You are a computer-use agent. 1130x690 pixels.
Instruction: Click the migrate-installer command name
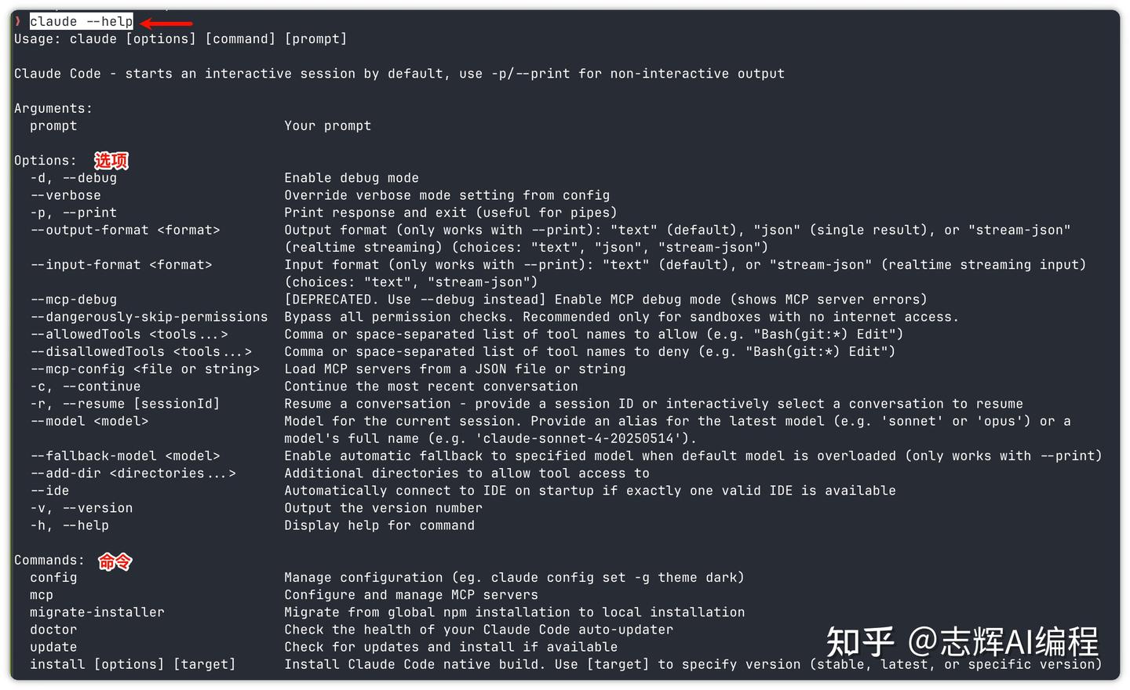[97, 612]
